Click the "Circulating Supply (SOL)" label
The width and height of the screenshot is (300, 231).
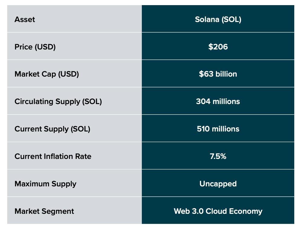click(58, 102)
